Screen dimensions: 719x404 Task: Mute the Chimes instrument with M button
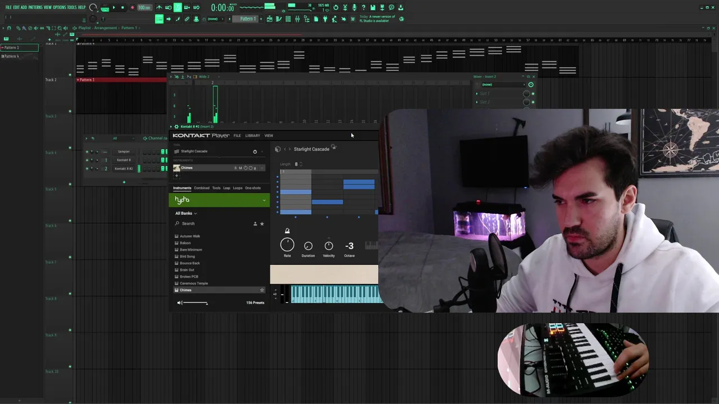(x=240, y=168)
